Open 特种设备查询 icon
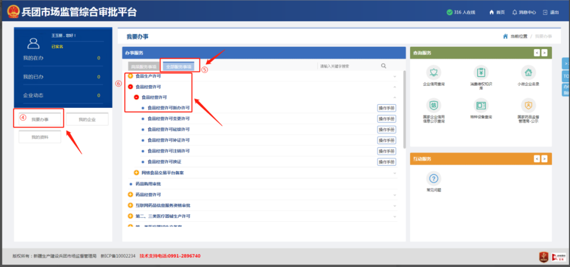This screenshot has width=570, height=267. coord(481,105)
